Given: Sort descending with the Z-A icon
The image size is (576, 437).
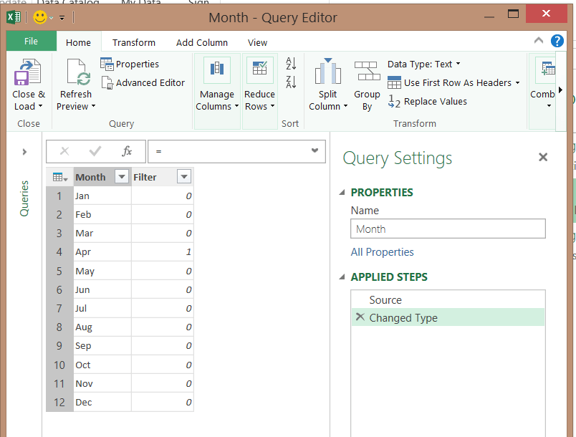Looking at the screenshot, I should tap(291, 82).
